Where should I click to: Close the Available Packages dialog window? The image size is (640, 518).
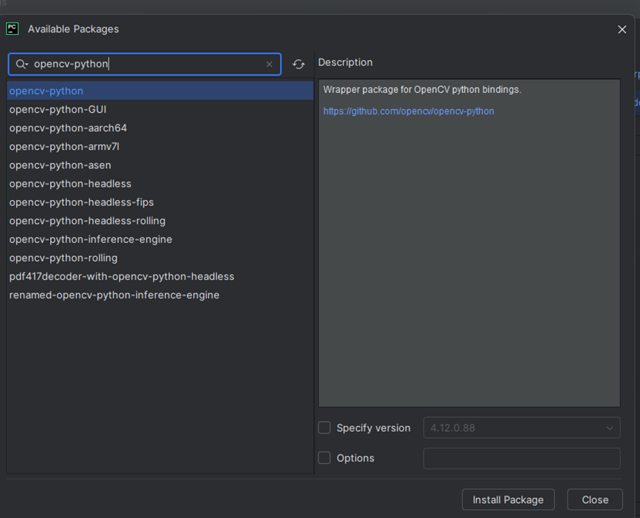click(x=622, y=29)
